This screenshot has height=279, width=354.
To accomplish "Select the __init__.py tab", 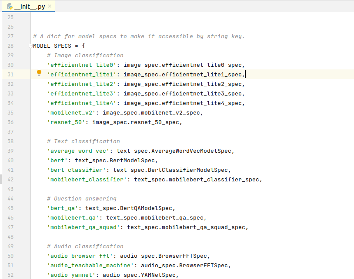I will [30, 7].
